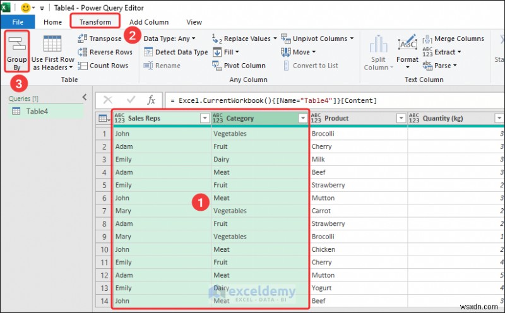
Task: Open the Product column filter dropdown
Action: point(401,118)
